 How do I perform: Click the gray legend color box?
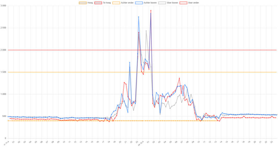tap(162, 3)
